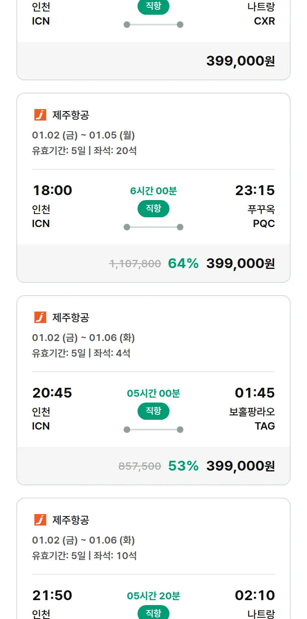Tap the 직항 badge under 05시간 00분
The image size is (307, 619).
click(153, 411)
